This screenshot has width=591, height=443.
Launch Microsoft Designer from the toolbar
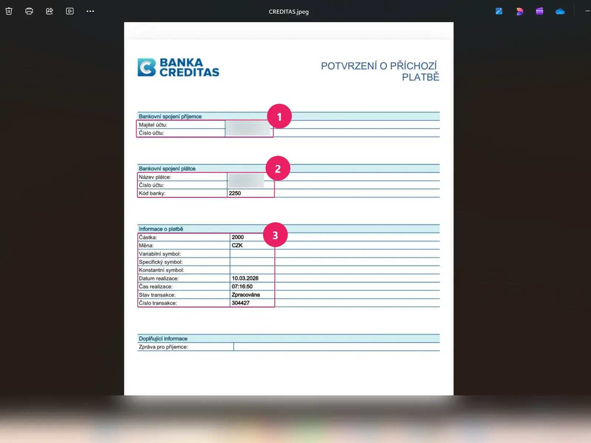coord(520,11)
